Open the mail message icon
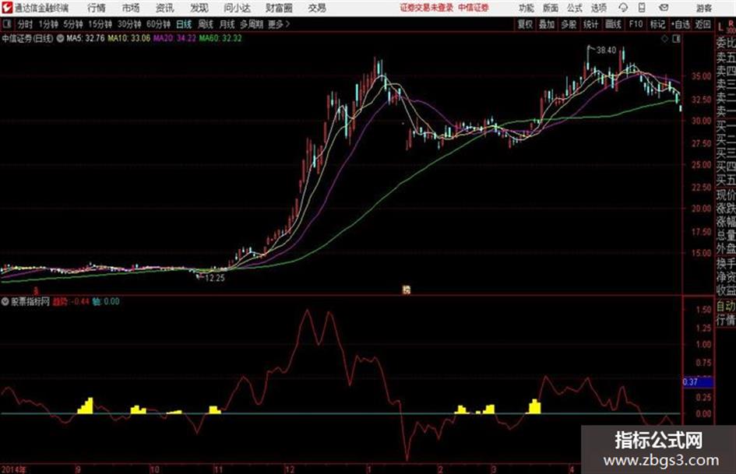The image size is (736, 474). 664,8
